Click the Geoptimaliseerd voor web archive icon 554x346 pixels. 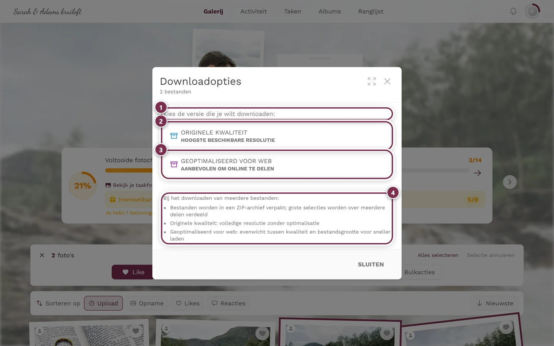(174, 165)
